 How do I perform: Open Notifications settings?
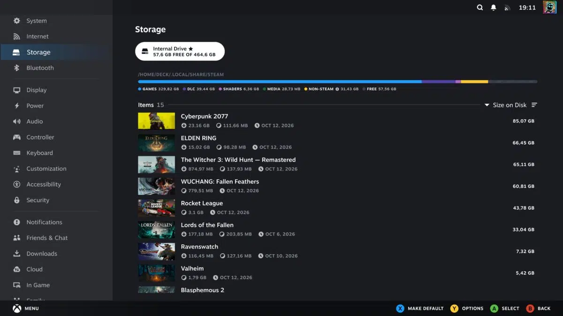(x=56, y=222)
